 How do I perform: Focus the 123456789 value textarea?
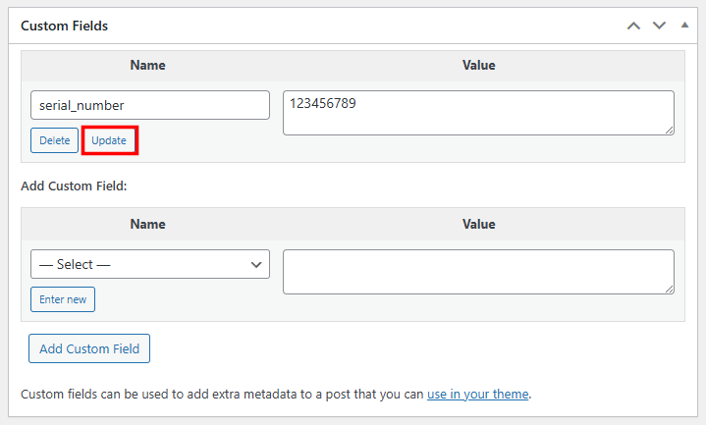coord(478,113)
